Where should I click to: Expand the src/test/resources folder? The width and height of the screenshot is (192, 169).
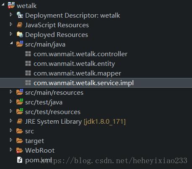tap(11, 111)
